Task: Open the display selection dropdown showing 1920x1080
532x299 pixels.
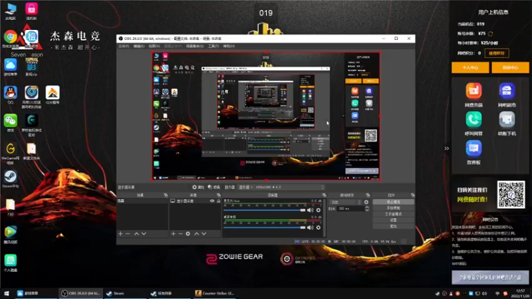Action: pos(281,187)
